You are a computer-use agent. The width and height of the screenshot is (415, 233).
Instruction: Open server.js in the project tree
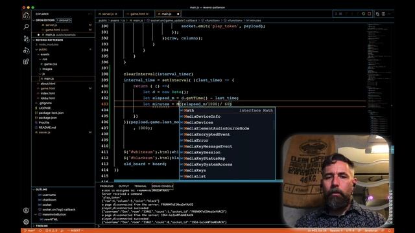(x=44, y=132)
